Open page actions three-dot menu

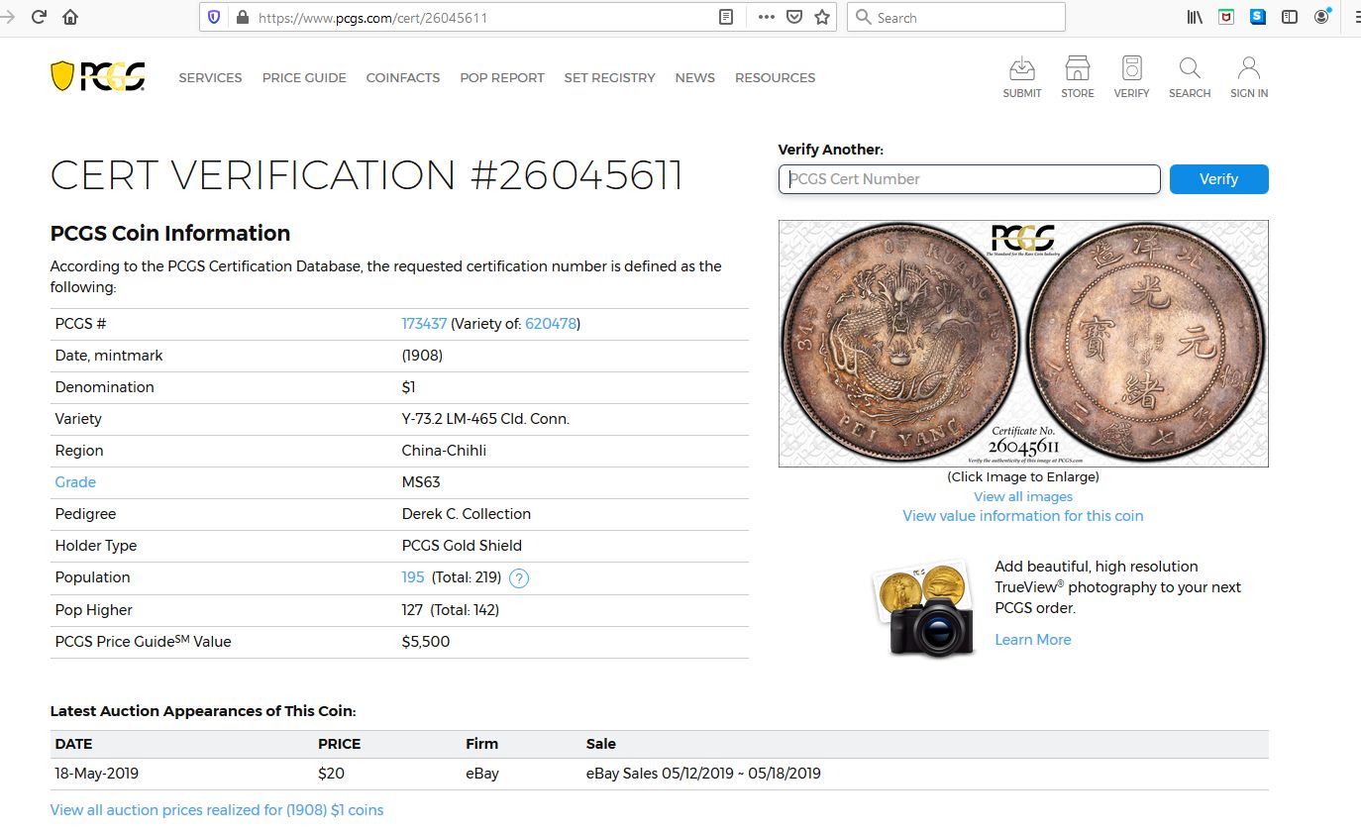coord(766,17)
